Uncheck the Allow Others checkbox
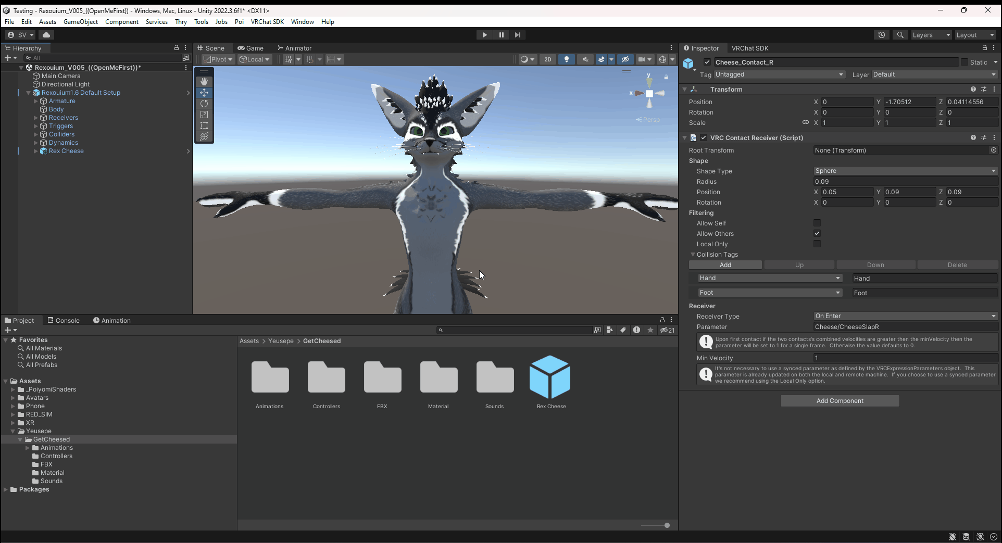The image size is (1002, 543). click(817, 233)
